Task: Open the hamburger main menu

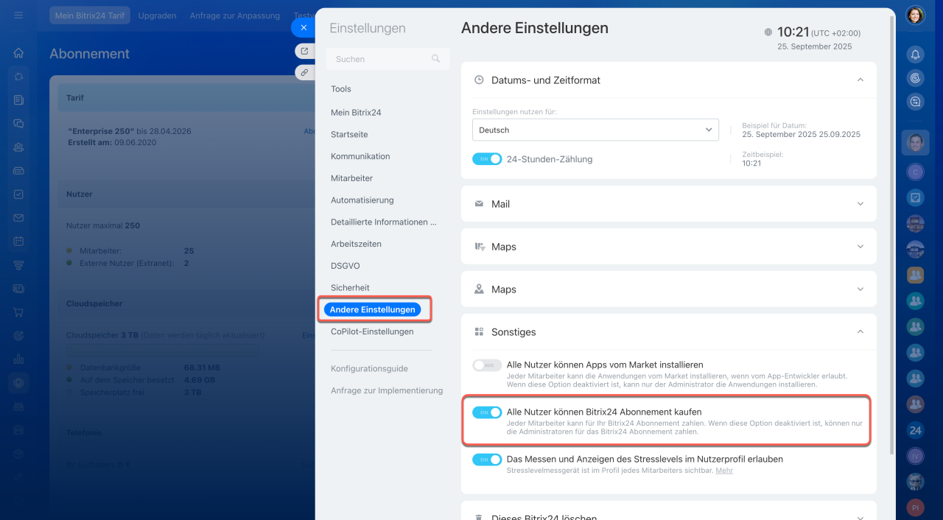Action: (18, 15)
